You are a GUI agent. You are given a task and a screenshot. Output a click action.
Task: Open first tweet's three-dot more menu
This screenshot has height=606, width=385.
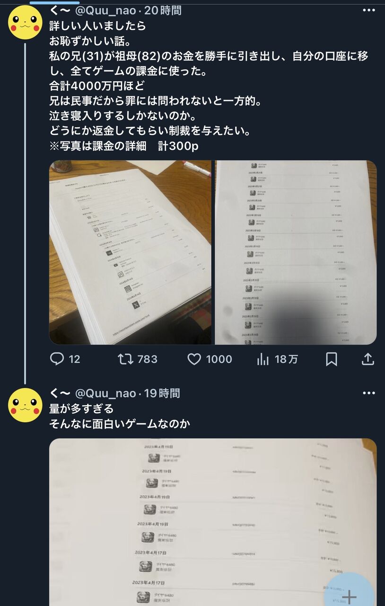368,10
